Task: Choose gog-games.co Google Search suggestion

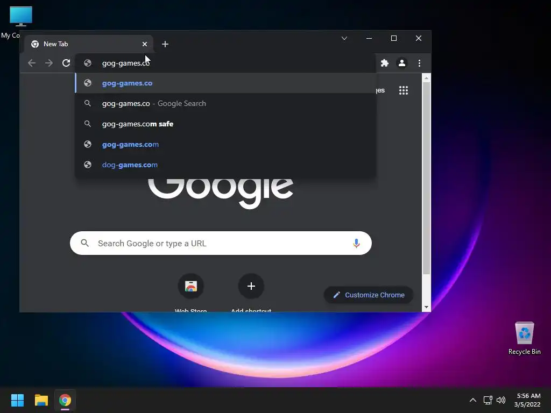Action: click(x=225, y=104)
